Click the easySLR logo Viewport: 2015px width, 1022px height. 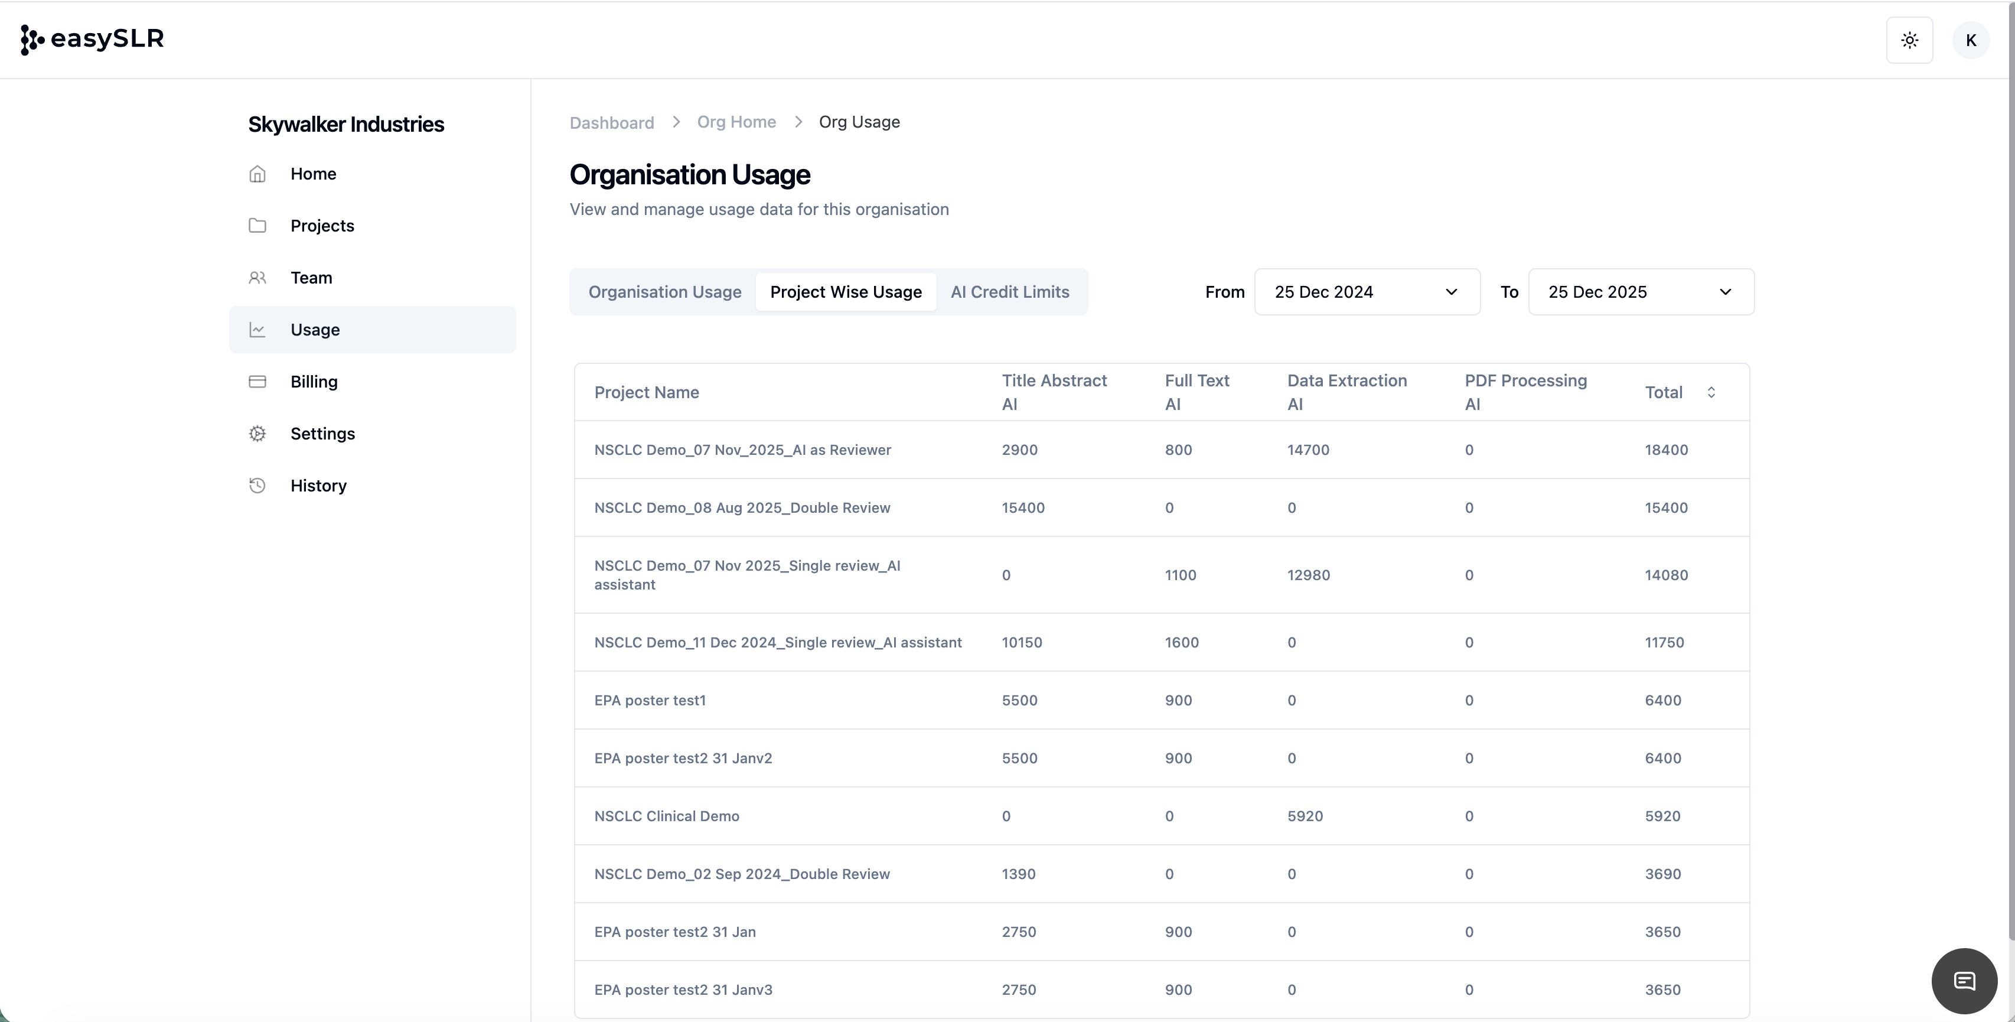pyautogui.click(x=92, y=39)
